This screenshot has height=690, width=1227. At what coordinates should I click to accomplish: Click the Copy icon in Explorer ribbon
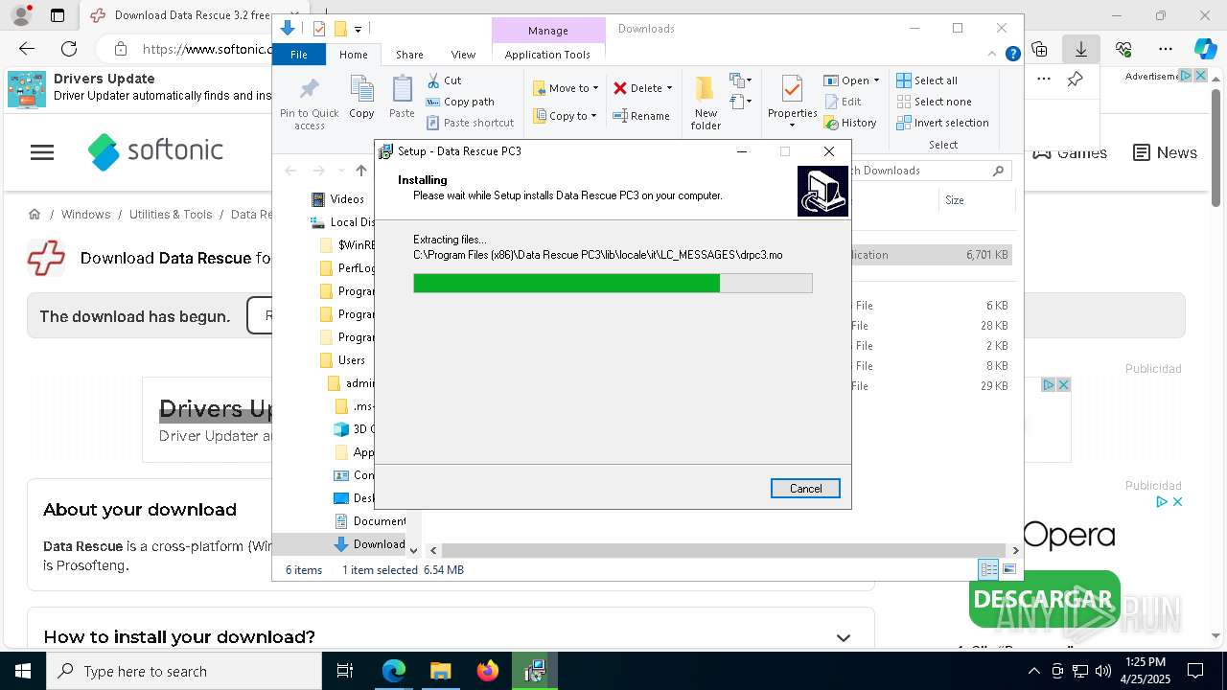pyautogui.click(x=361, y=98)
